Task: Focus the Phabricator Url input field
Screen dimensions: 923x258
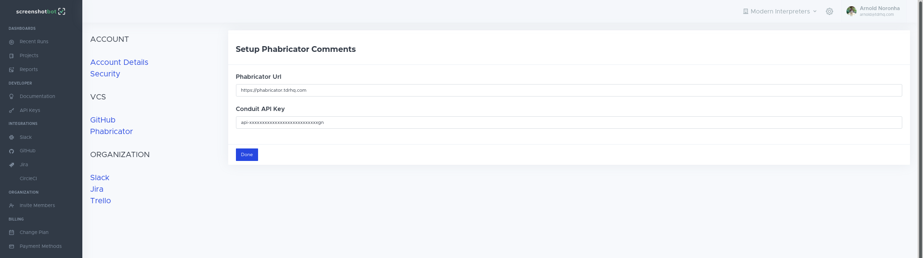Action: [568, 90]
